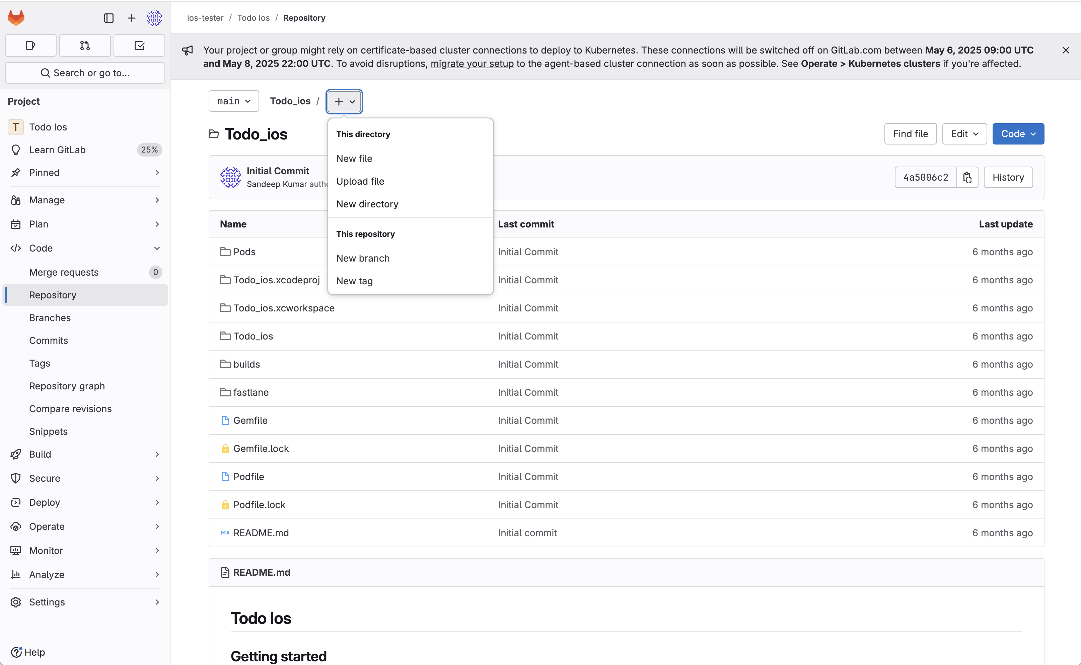Screen dimensions: 1081x665
Task: Click the ios-tester breadcrumb link
Action: click(205, 18)
